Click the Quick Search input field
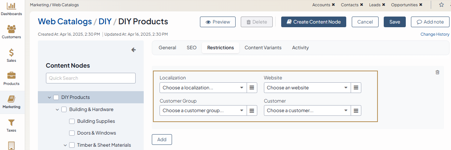Screen dimensions: 451x150 90,78
